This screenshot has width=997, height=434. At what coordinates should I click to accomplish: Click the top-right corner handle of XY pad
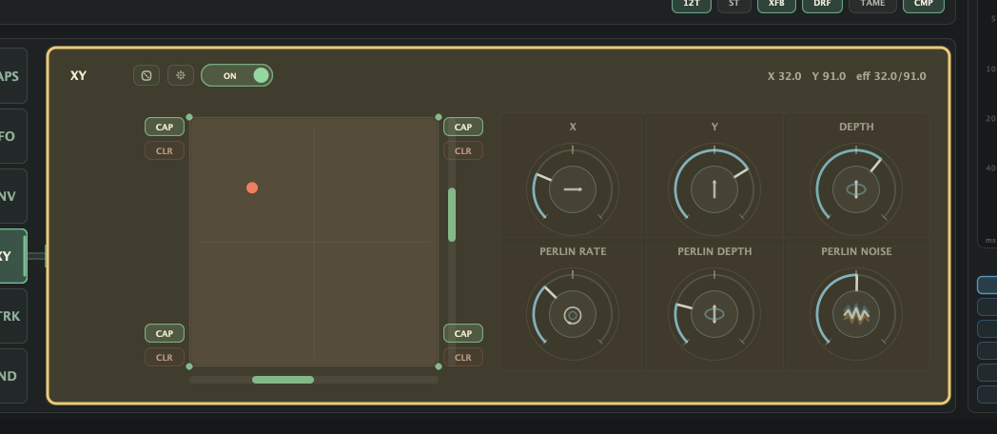pos(439,117)
